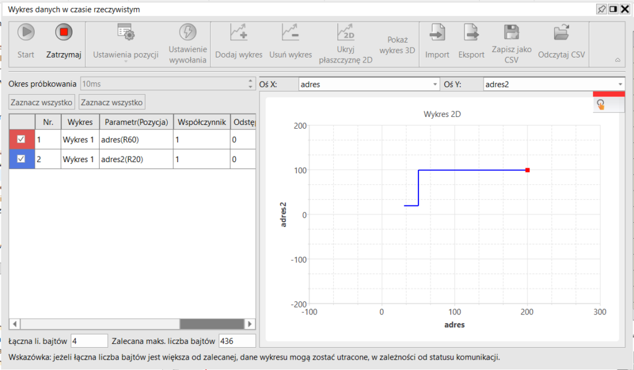
Task: Click the horizontal scrollbar thumb under the table
Action: coord(212,324)
